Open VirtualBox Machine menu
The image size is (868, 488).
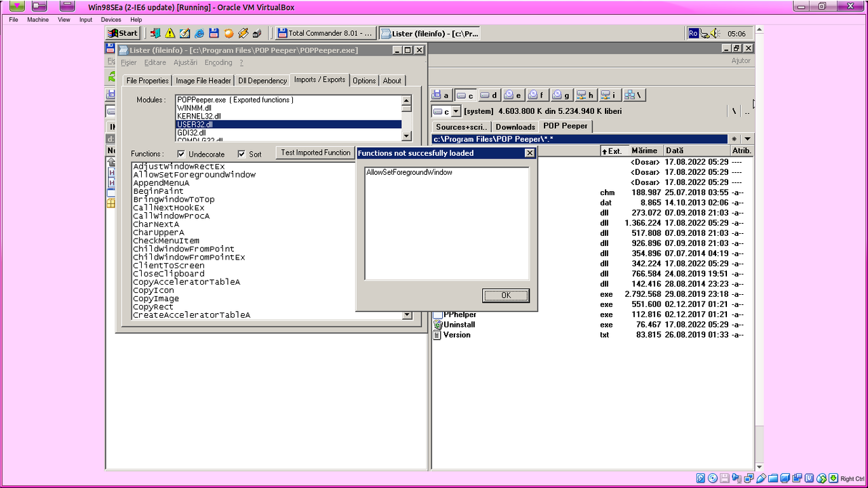click(38, 20)
